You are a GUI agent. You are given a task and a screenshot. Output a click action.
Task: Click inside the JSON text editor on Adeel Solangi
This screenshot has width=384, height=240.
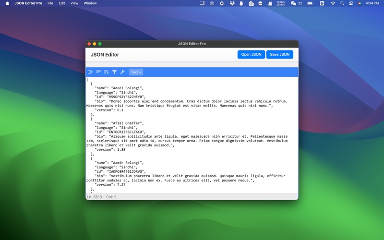(127, 88)
